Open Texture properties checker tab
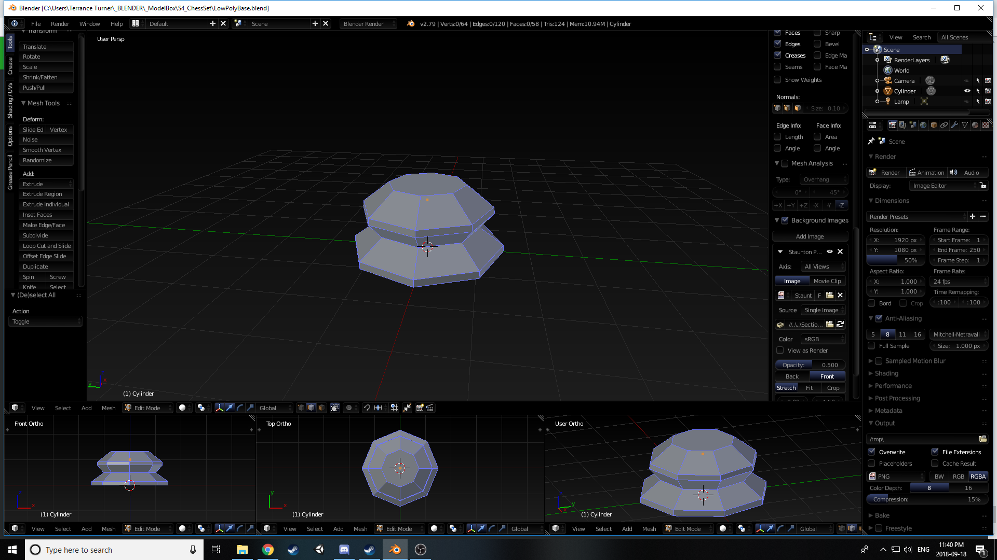Image resolution: width=997 pixels, height=560 pixels. 986,125
